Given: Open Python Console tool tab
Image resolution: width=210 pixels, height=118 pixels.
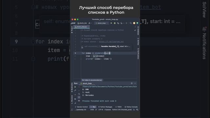Looking at the screenshot, I should coord(131,107).
